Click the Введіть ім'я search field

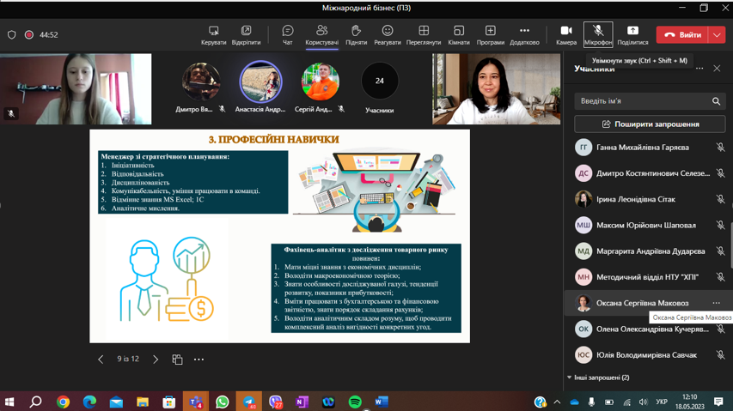tap(643, 101)
